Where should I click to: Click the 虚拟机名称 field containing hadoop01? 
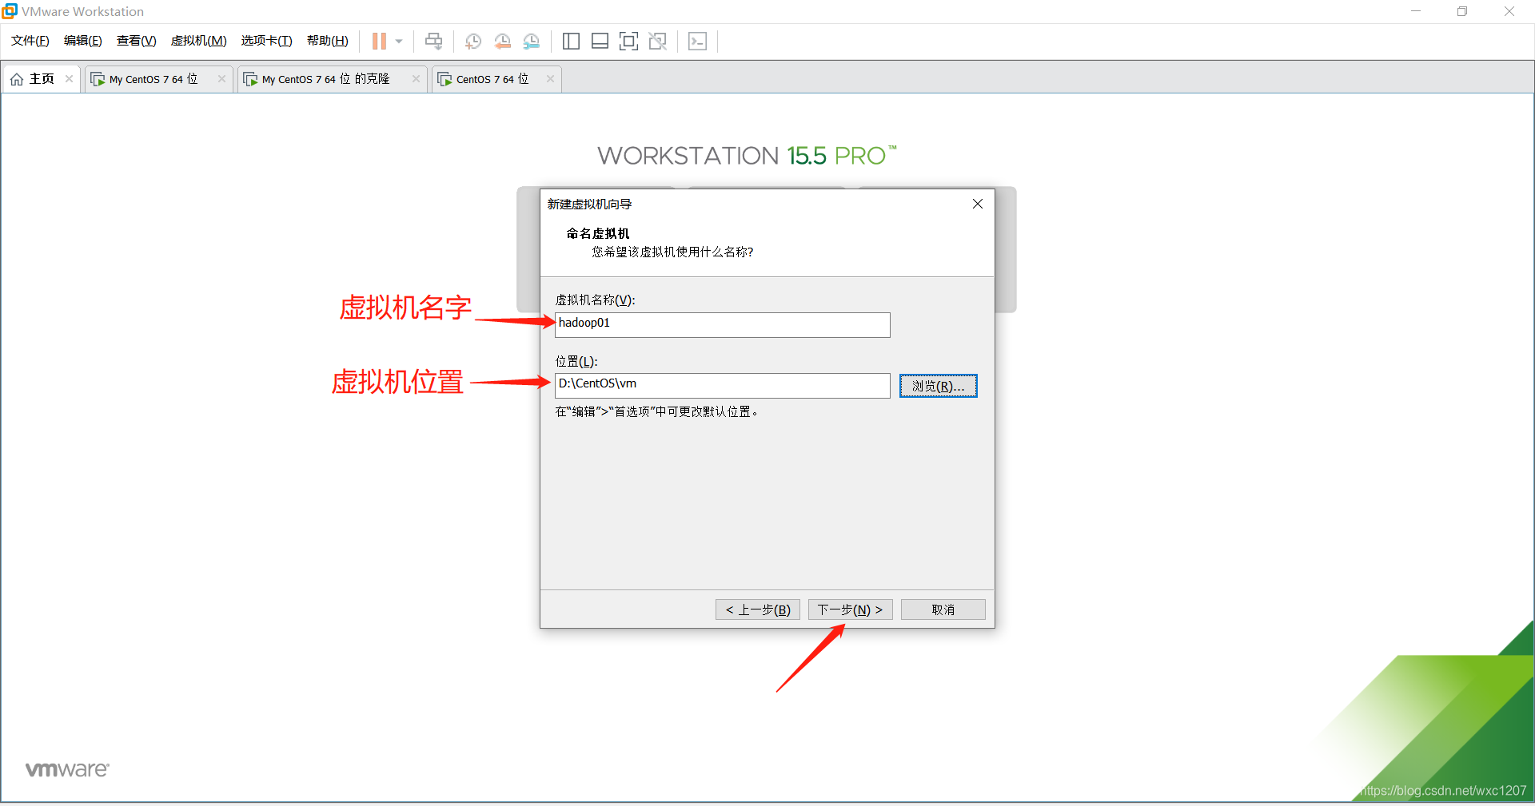pyautogui.click(x=723, y=324)
